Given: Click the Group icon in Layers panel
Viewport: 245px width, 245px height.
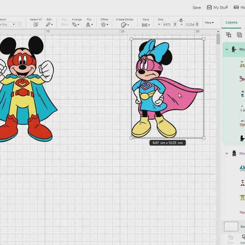Looking at the screenshot, I should pyautogui.click(x=229, y=35).
